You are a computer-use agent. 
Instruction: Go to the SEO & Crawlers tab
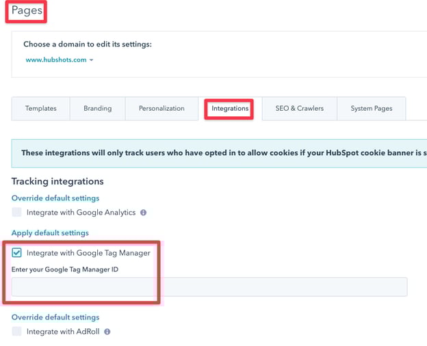pyautogui.click(x=299, y=109)
